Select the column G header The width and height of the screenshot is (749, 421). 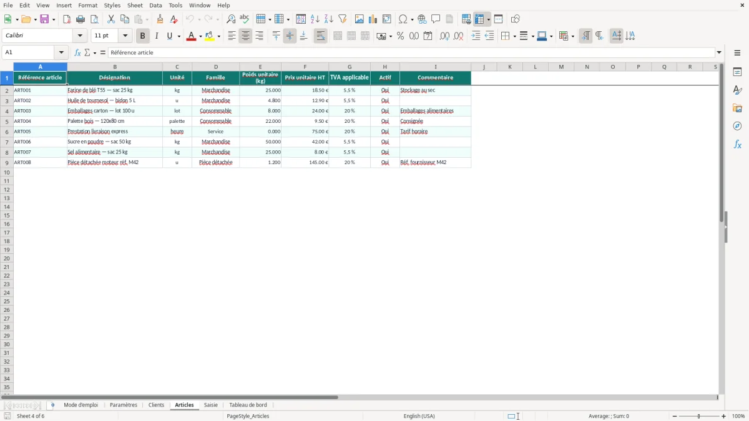[x=350, y=67]
